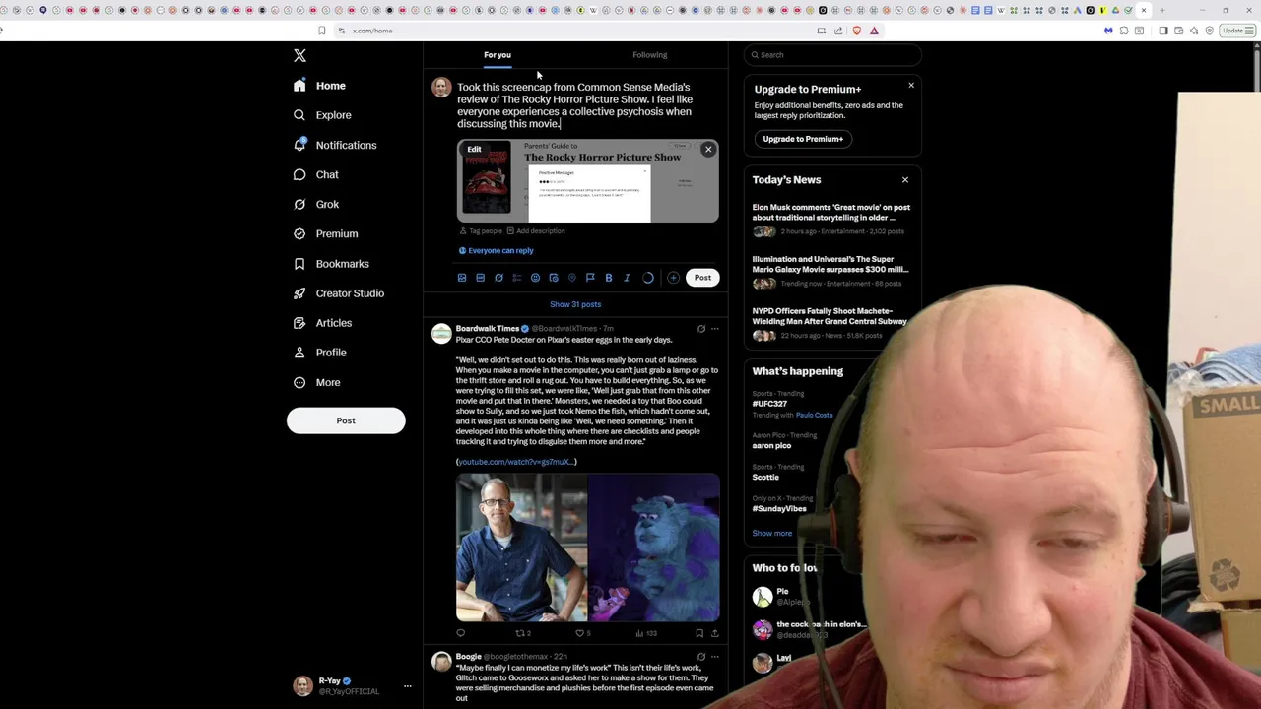Open the Pete Docter photo thumbnail

click(521, 548)
